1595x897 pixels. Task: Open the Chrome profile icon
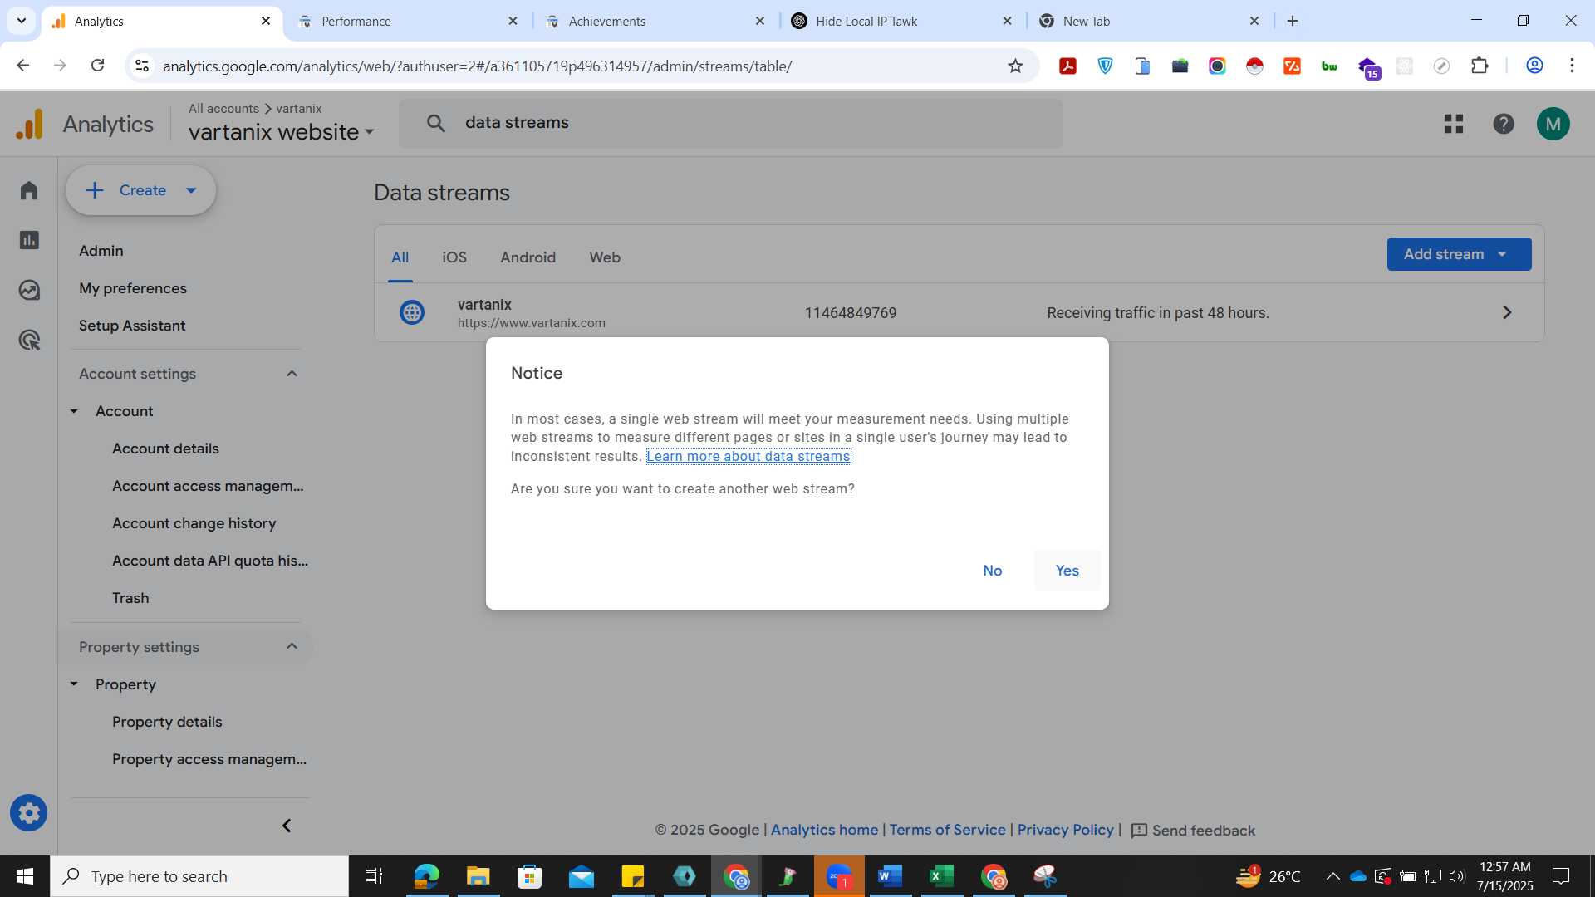(1534, 66)
